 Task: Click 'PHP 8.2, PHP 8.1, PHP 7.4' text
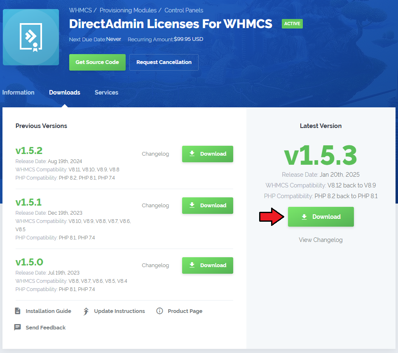pos(87,178)
